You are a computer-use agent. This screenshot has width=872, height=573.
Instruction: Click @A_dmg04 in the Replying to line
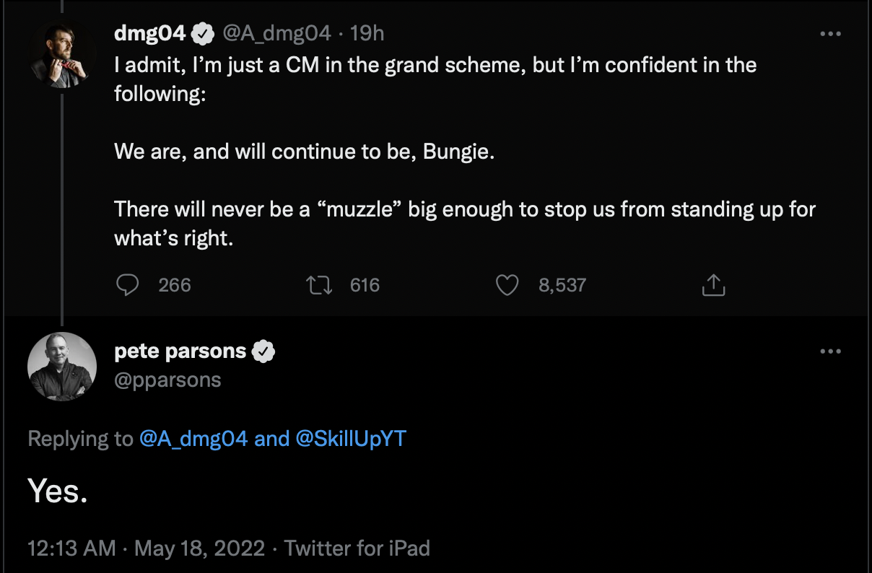(x=193, y=439)
